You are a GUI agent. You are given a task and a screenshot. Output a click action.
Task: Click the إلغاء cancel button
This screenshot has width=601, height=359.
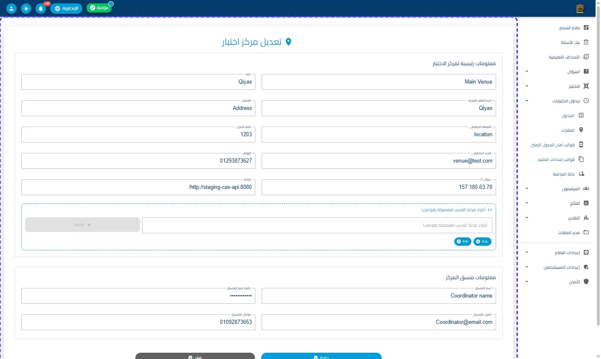tap(195, 356)
